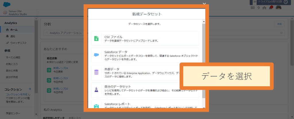Clear the search field with the x icon
Viewport: 294px width, 119px height.
pyautogui.click(x=281, y=33)
